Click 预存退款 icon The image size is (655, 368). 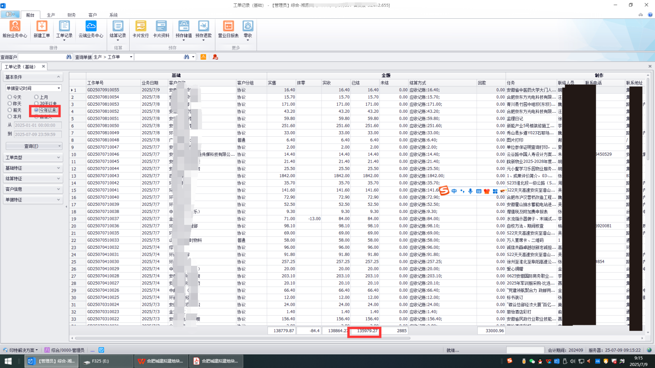203,30
